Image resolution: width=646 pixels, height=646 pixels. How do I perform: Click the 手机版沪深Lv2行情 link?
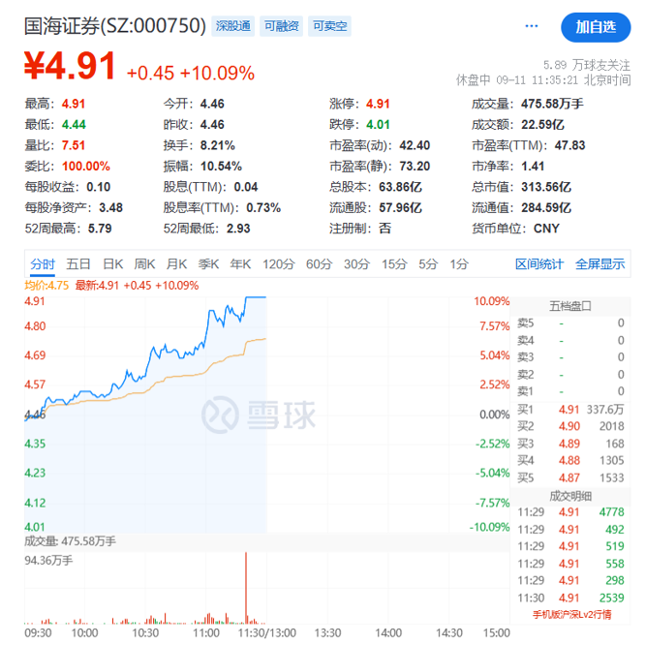(x=571, y=615)
